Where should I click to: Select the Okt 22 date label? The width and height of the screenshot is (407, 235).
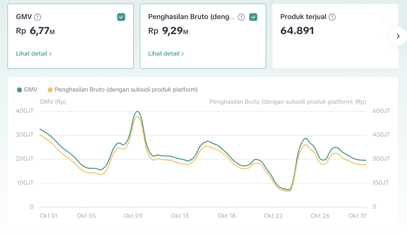click(x=273, y=216)
